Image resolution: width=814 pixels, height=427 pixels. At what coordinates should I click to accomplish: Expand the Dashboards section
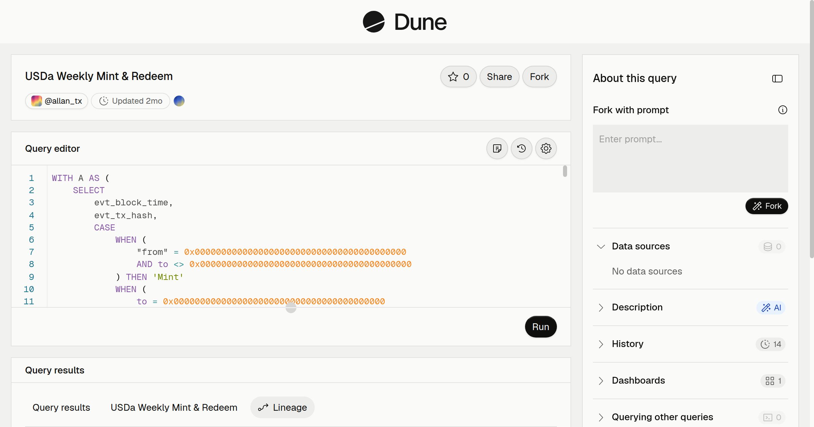[601, 381]
